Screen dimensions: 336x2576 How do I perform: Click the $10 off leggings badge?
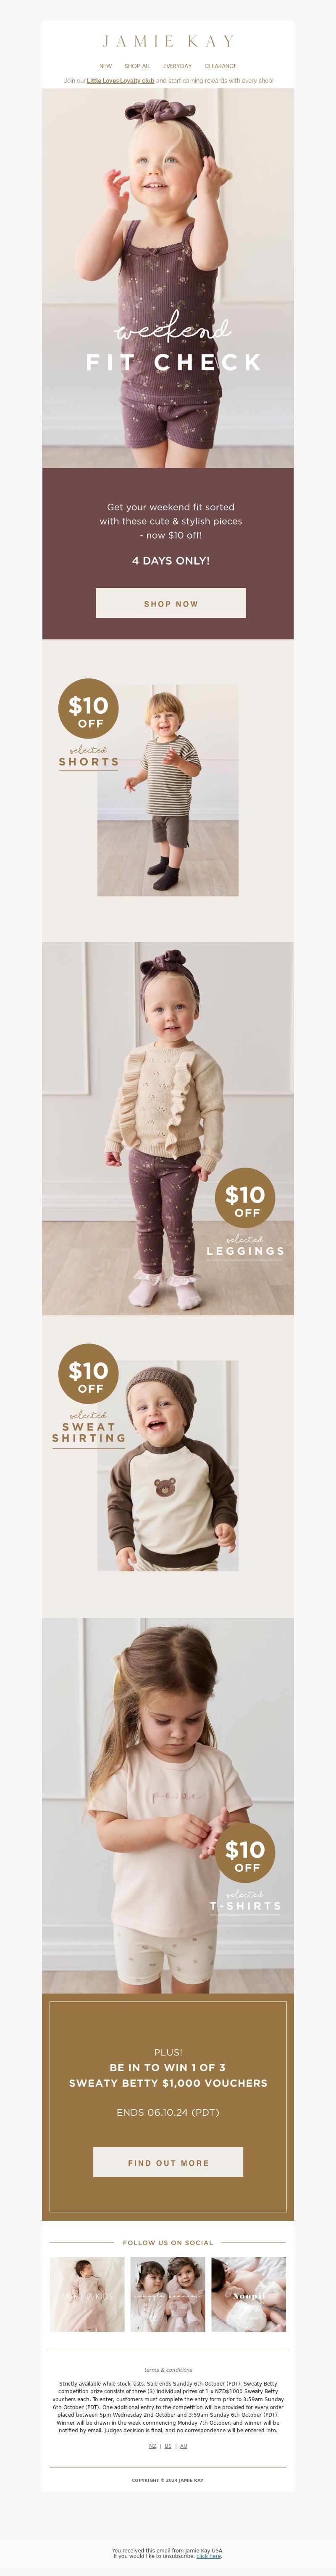(245, 1198)
